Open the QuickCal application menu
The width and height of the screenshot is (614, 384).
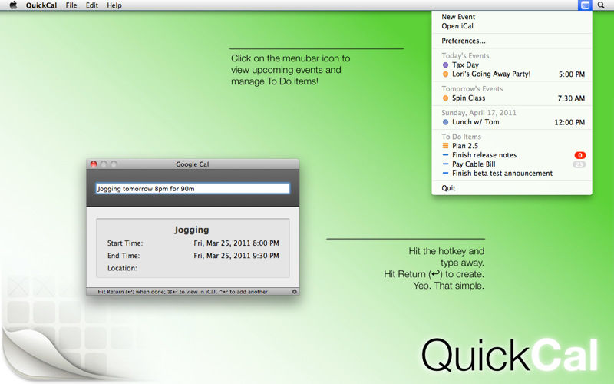tap(41, 5)
